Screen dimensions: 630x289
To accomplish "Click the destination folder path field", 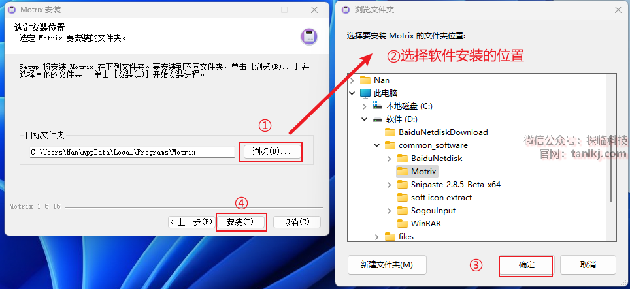I will coord(132,152).
